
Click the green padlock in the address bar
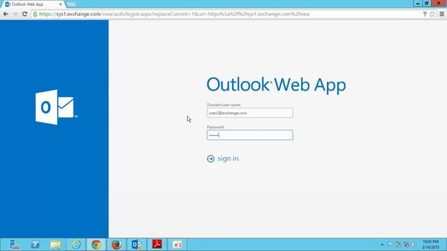[x=35, y=14]
